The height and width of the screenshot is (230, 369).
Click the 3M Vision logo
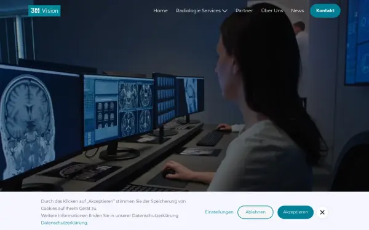coord(44,10)
